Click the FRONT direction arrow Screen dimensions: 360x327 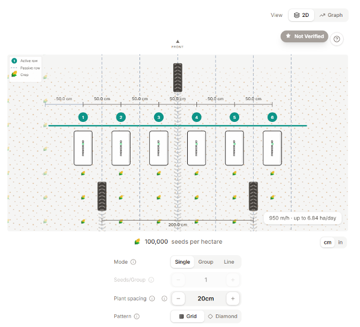pyautogui.click(x=178, y=42)
